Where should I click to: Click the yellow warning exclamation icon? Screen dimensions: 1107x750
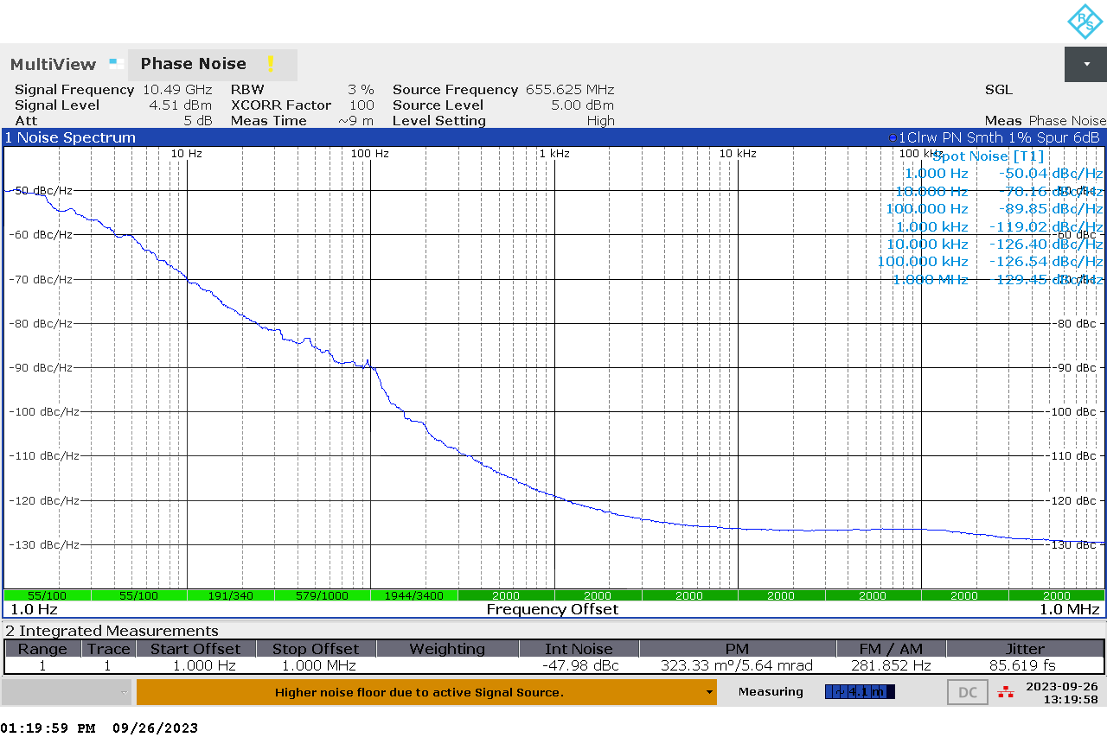pos(270,65)
